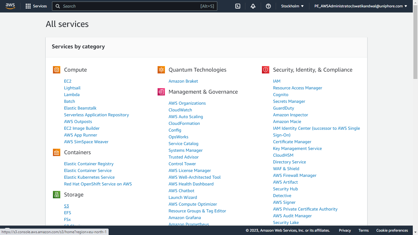Viewport: 418px width, 235px height.
Task: Open OpsWorks link
Action: click(x=178, y=137)
